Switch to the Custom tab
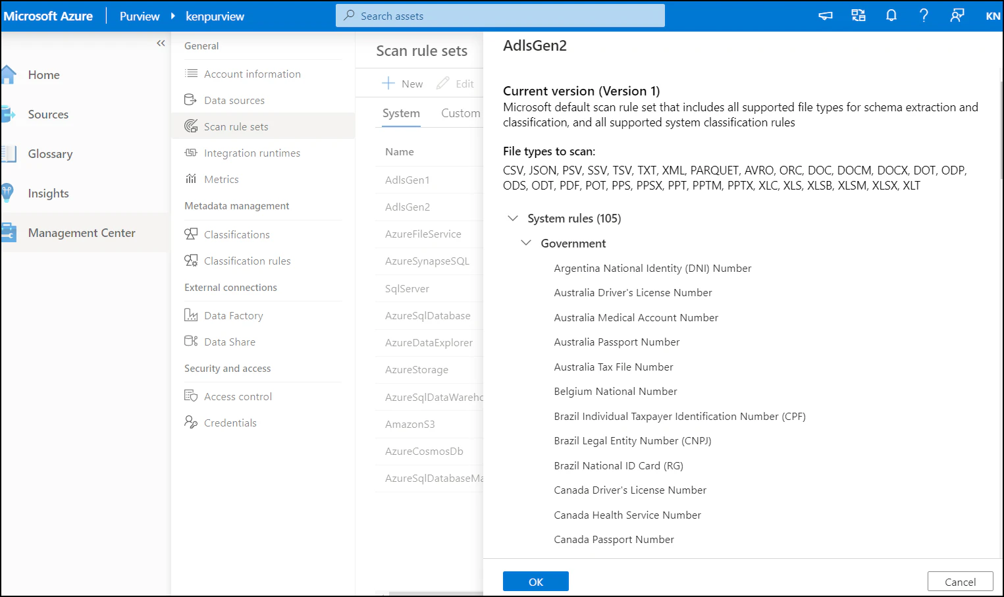 [x=461, y=113]
